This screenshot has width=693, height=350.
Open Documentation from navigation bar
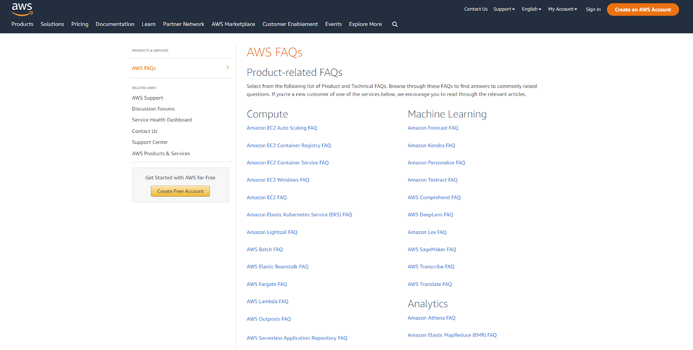pyautogui.click(x=115, y=24)
